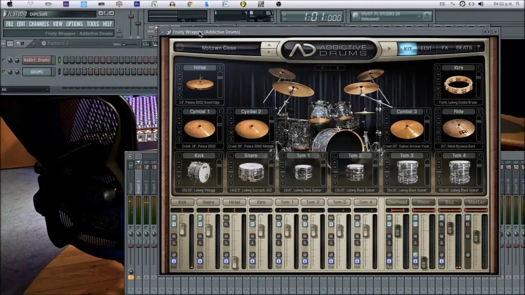Open Ride edit with its E button
The height and width of the screenshot is (295, 525).
[479, 111]
